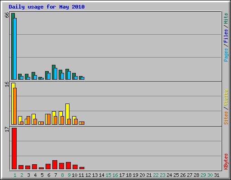This screenshot has width=231, height=180.
Task: Click day 11 on the x-axis
Action: [x=81, y=175]
